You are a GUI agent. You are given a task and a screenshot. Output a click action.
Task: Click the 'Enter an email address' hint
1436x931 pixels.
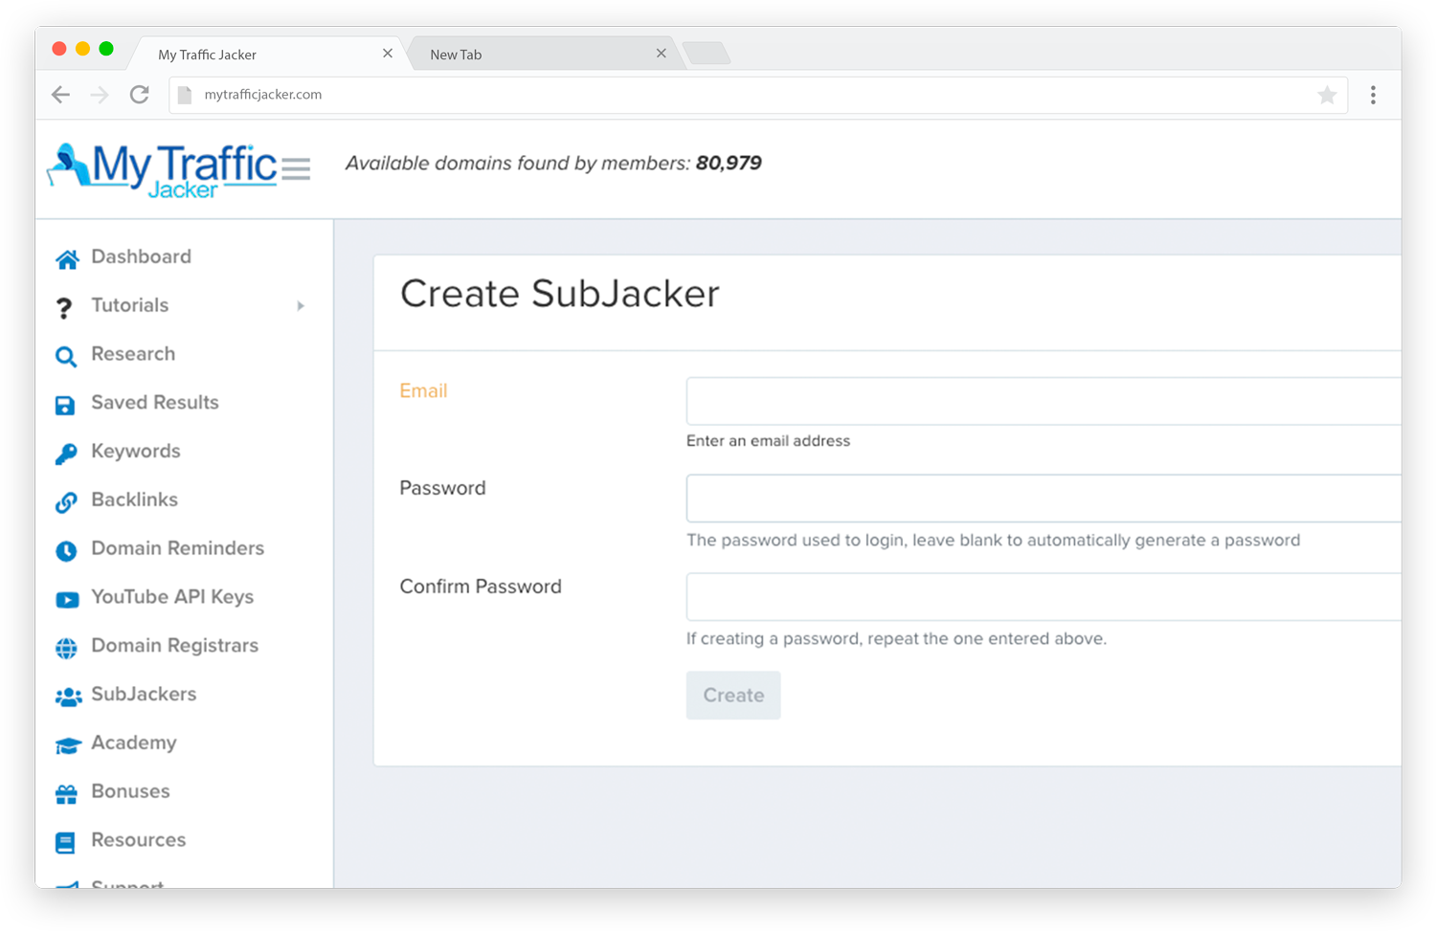(768, 441)
